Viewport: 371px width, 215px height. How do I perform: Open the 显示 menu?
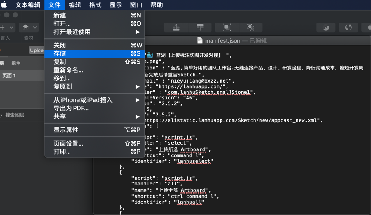point(116,5)
